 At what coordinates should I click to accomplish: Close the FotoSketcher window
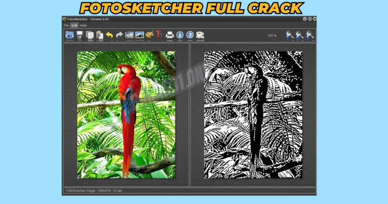click(314, 19)
